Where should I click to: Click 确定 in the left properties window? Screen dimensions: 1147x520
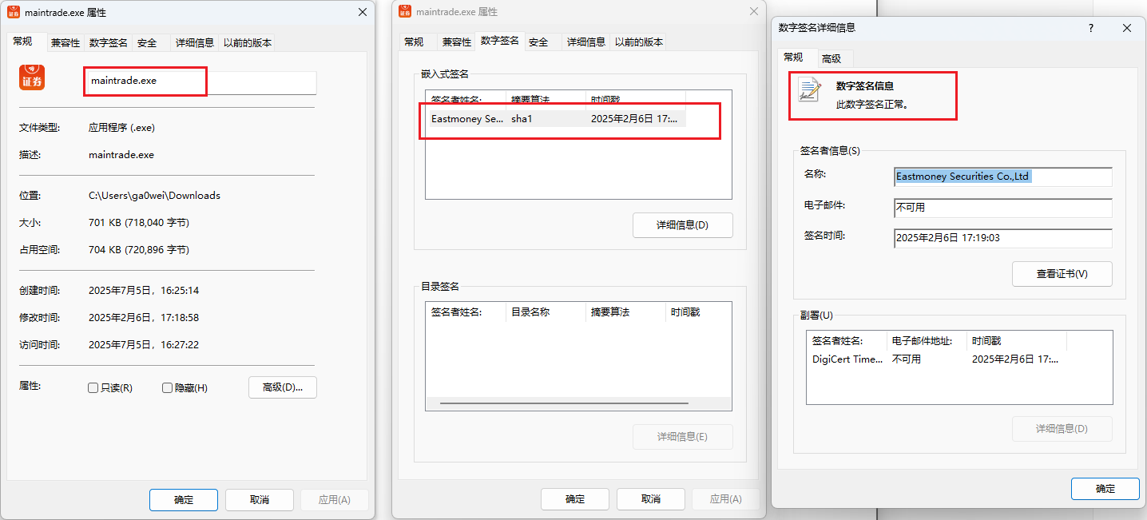pyautogui.click(x=184, y=500)
